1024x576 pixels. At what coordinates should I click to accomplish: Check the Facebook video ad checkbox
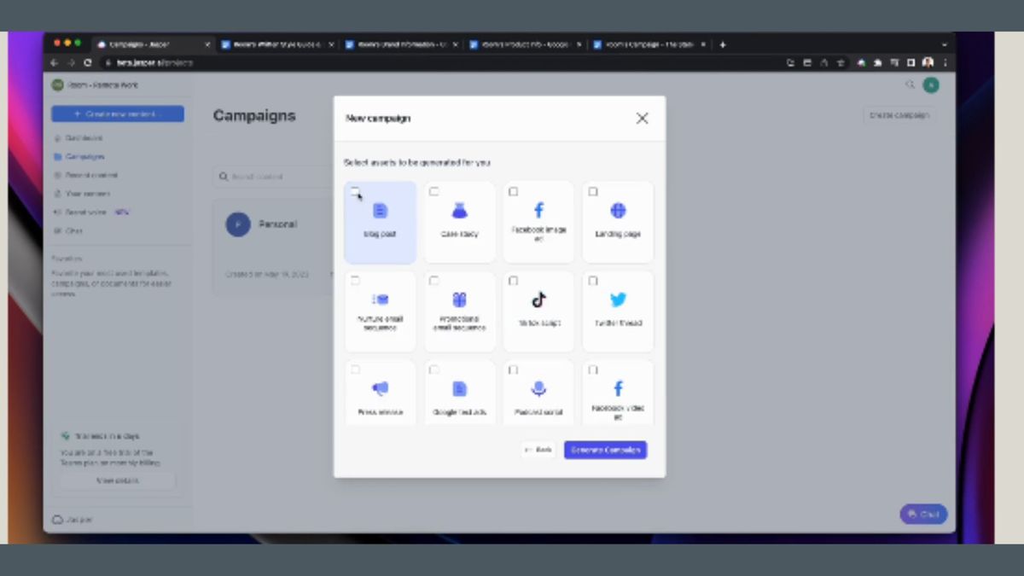click(592, 369)
